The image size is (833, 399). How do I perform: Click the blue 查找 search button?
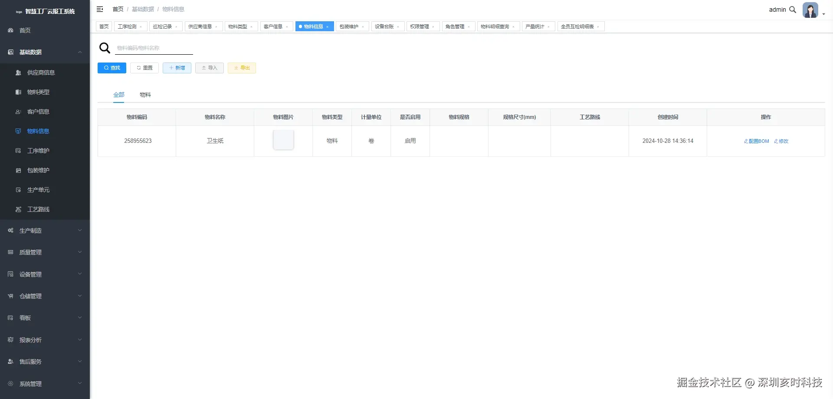pos(112,68)
